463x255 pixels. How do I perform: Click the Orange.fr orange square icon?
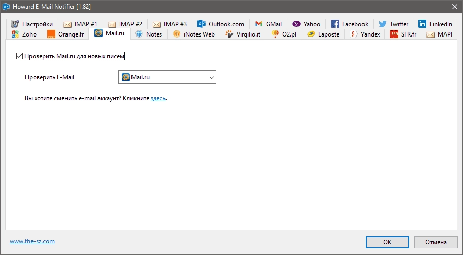point(51,34)
